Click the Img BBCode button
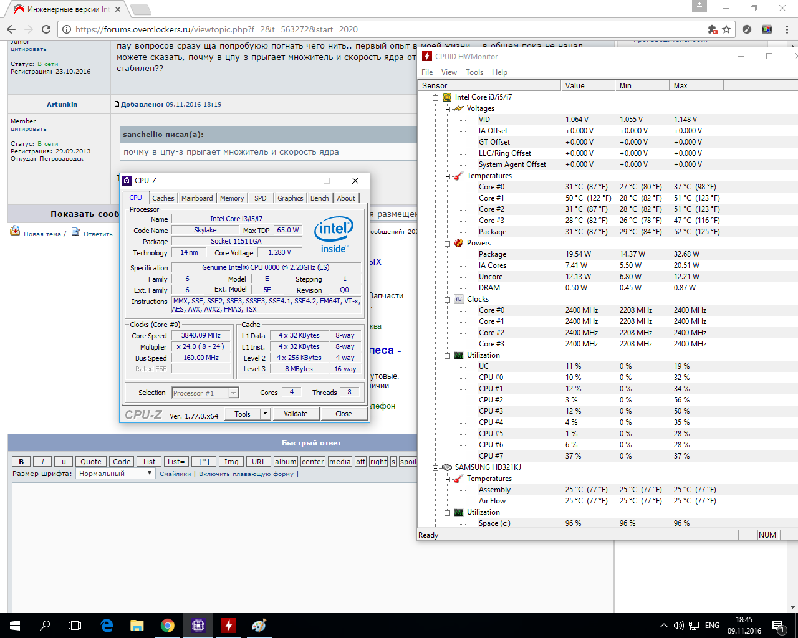 231,462
